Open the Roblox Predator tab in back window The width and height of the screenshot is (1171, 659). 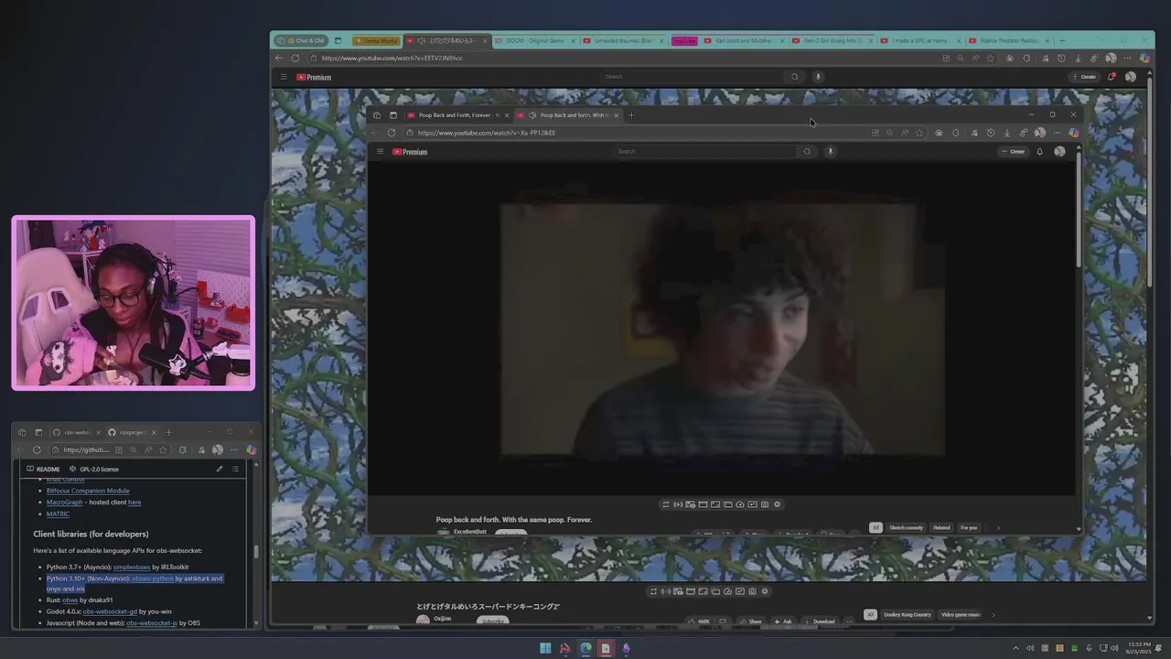1009,40
